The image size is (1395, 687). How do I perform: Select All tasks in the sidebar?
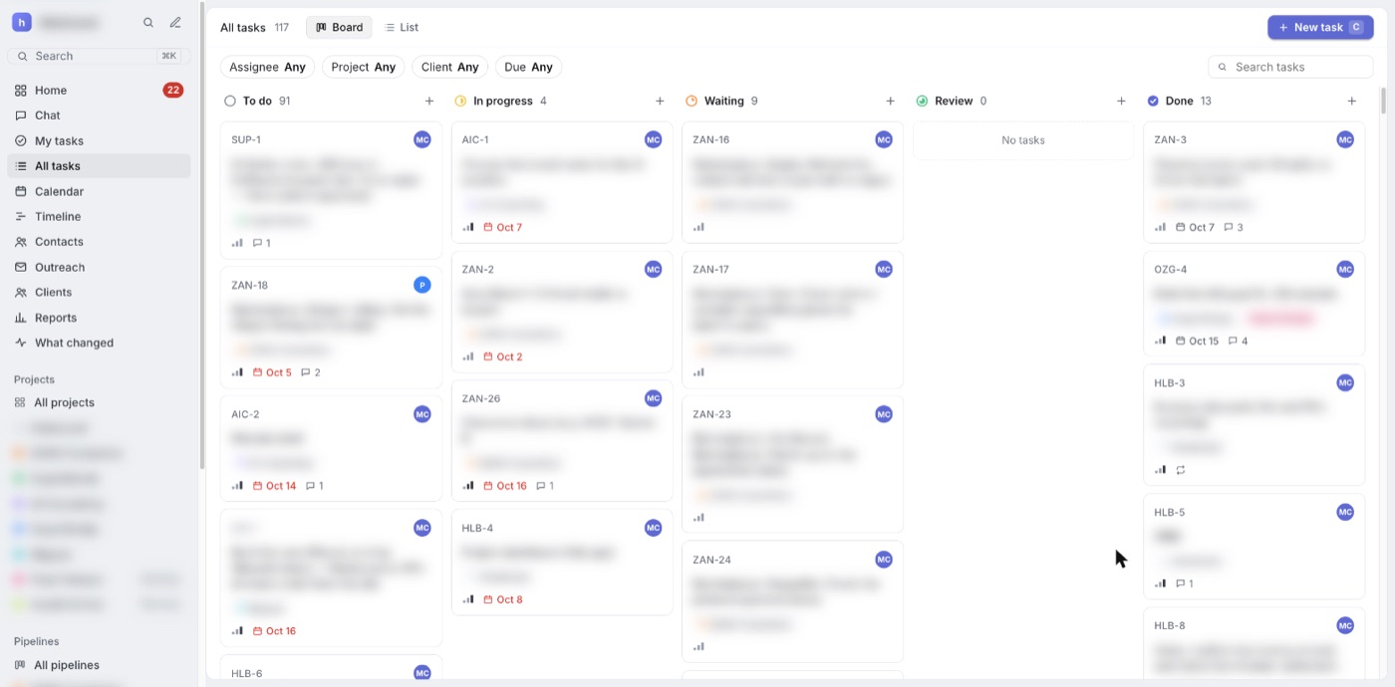click(x=99, y=166)
